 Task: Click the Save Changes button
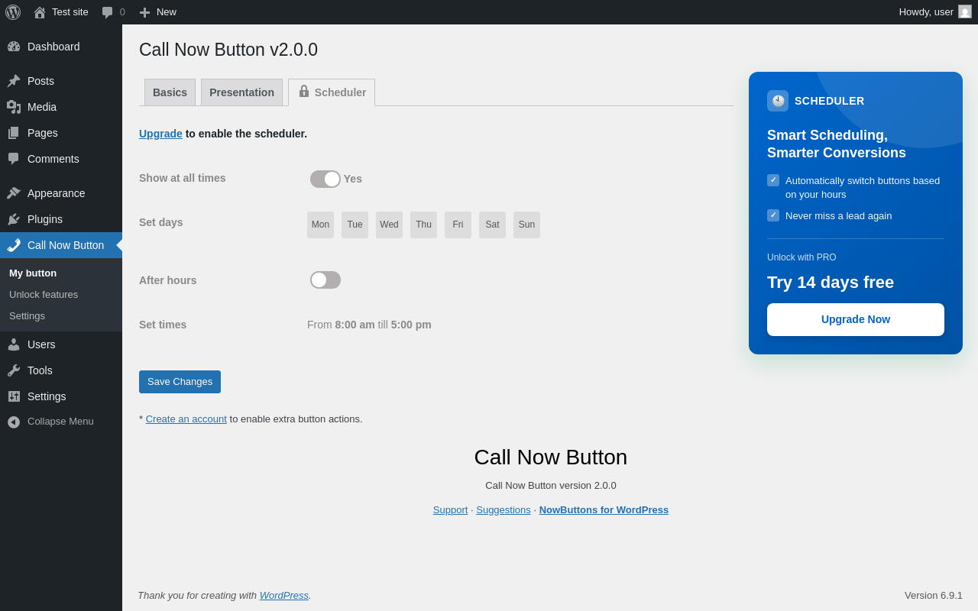180,382
